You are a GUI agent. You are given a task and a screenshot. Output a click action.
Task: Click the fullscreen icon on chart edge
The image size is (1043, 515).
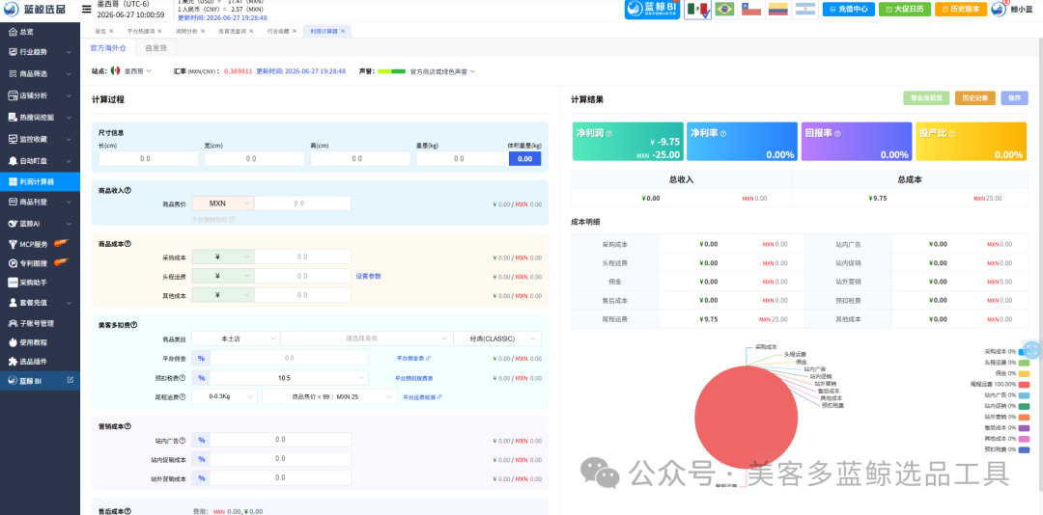1032,350
